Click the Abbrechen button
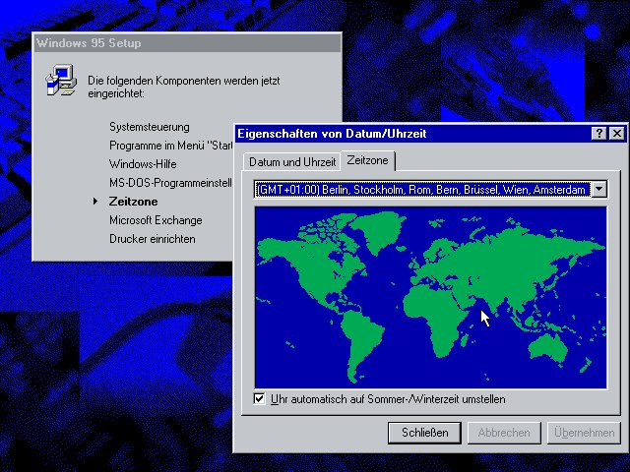The width and height of the screenshot is (630, 472). 504,433
